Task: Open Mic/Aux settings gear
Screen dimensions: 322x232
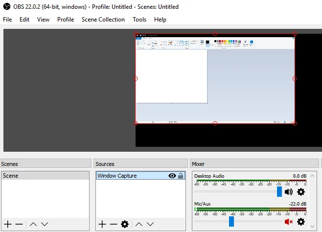Action: coord(301,222)
